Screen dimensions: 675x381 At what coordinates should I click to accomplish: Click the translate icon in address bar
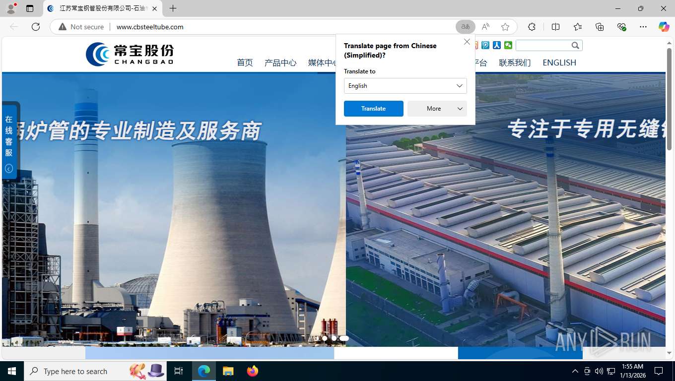coord(466,27)
